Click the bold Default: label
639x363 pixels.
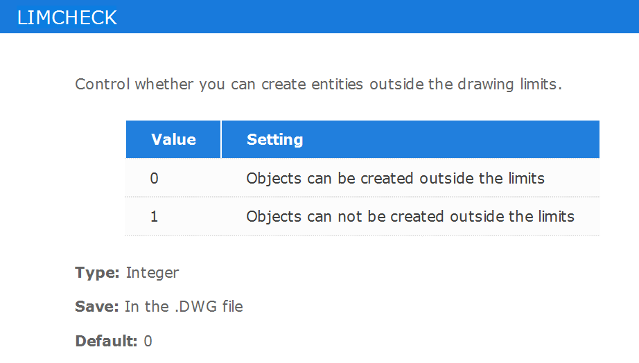coord(106,341)
